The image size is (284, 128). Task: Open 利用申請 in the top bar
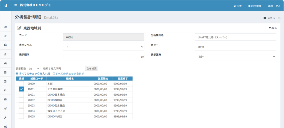click(x=255, y=6)
